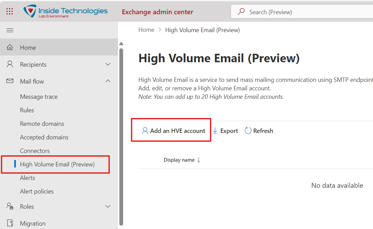The width and height of the screenshot is (373, 229).
Task: Expand the Recipients section chevron
Action: pyautogui.click(x=108, y=64)
